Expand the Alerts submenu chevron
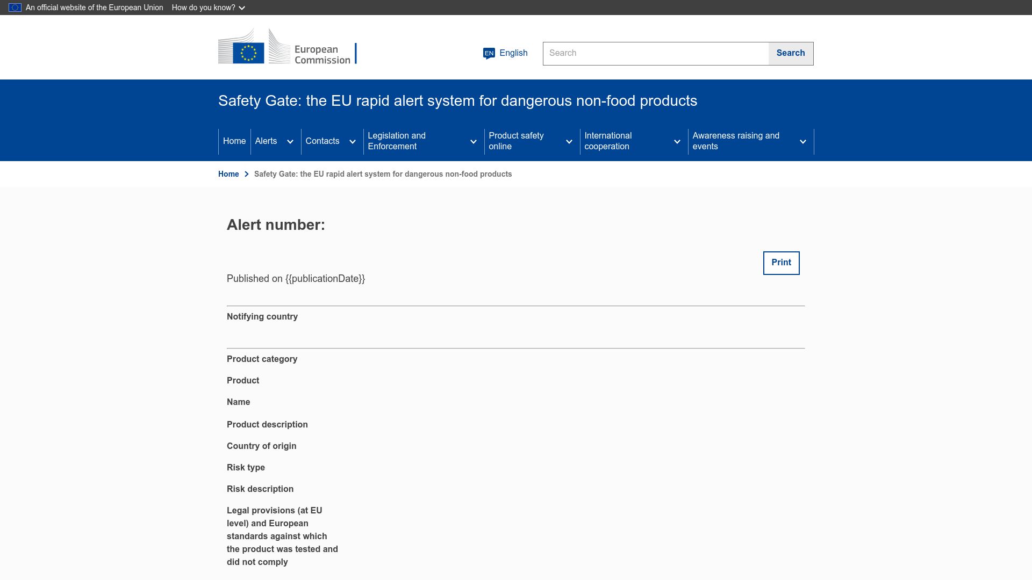 pyautogui.click(x=290, y=142)
